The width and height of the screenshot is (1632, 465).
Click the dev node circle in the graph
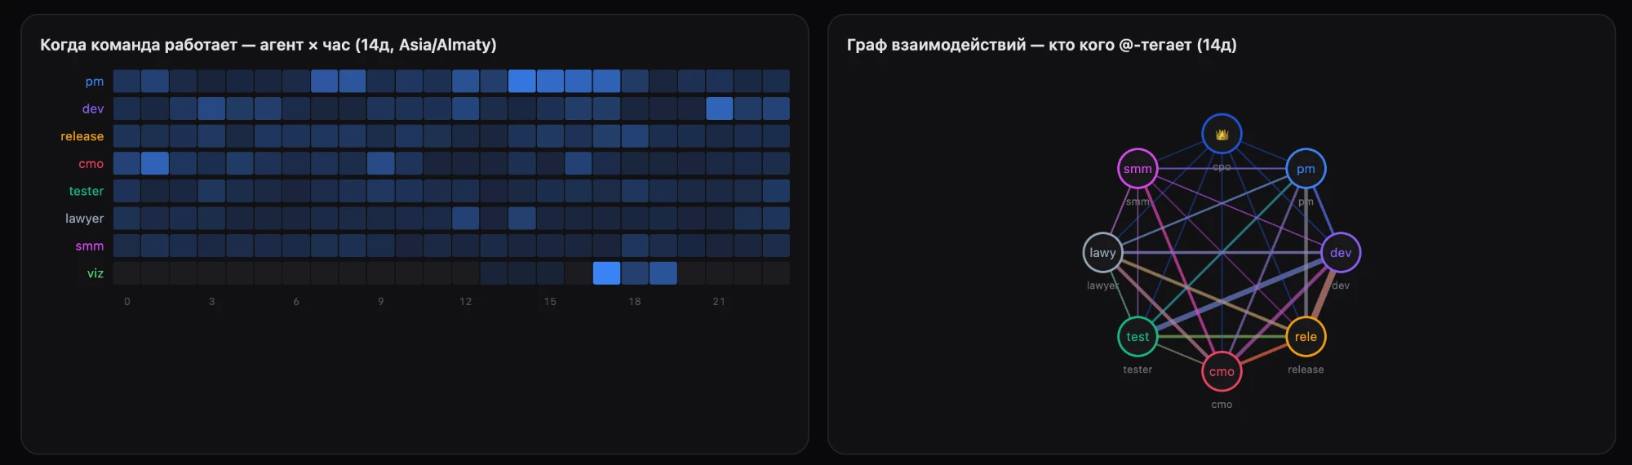coord(1341,253)
